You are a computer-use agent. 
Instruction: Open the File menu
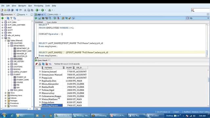point(3,6)
